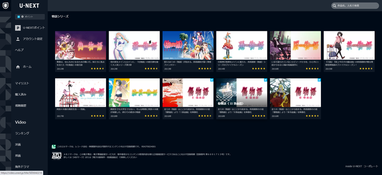
Task: Open the 憑物語 thumbnail
Action: [x=242, y=45]
